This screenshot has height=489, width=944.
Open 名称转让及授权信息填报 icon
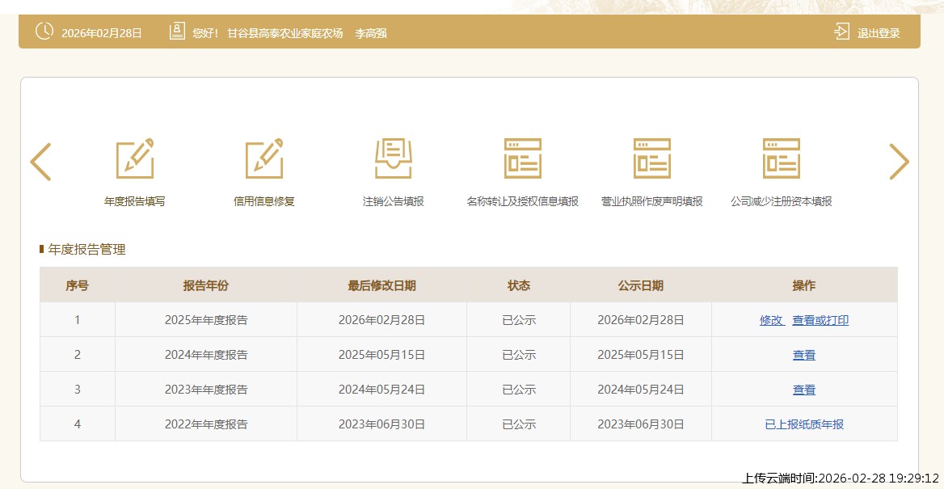[523, 158]
